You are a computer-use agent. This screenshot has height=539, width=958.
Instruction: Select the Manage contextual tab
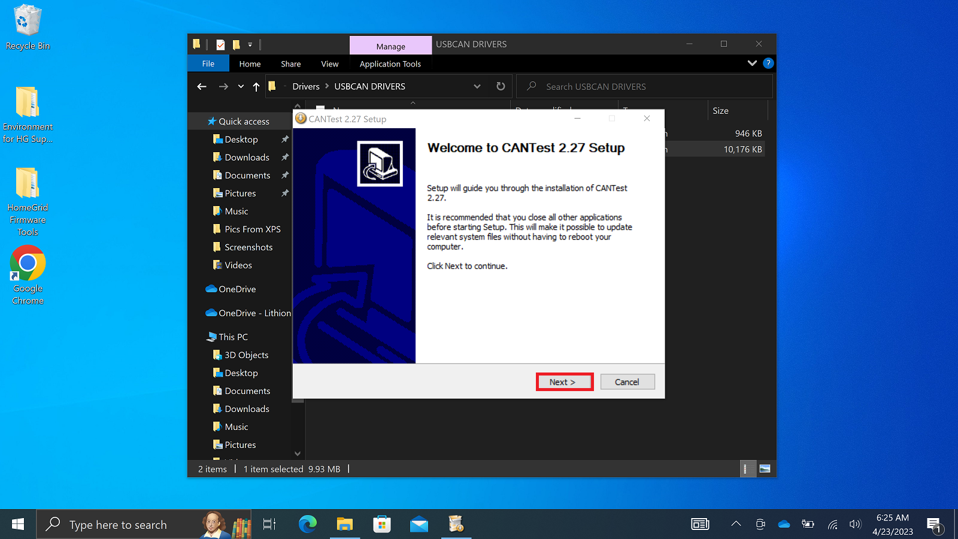390,46
